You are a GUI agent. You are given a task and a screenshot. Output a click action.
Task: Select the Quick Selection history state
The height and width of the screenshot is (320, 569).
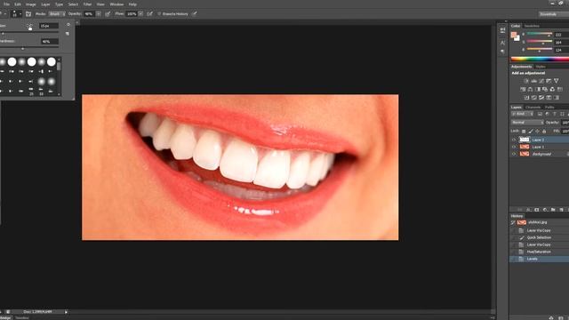pos(540,237)
